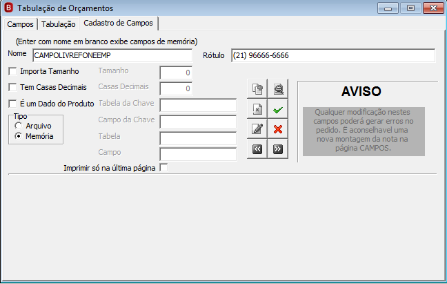The image size is (447, 284).
Task: Select the Memória radio button
Action: pos(18,136)
